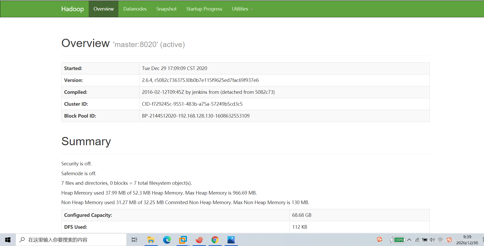
Task: Launch Microsoft Edge from the taskbar
Action: click(x=167, y=240)
